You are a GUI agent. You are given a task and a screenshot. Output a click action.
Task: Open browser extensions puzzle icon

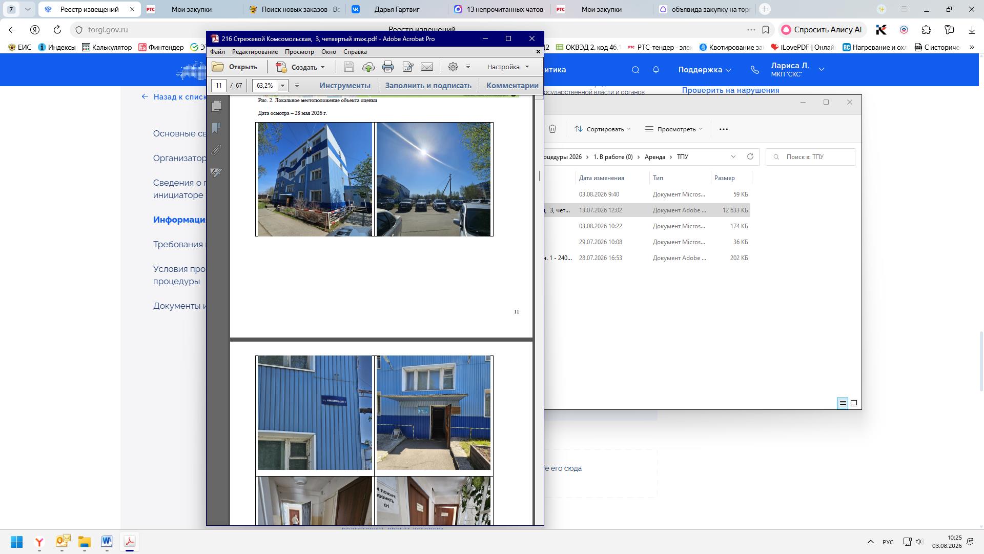click(926, 30)
